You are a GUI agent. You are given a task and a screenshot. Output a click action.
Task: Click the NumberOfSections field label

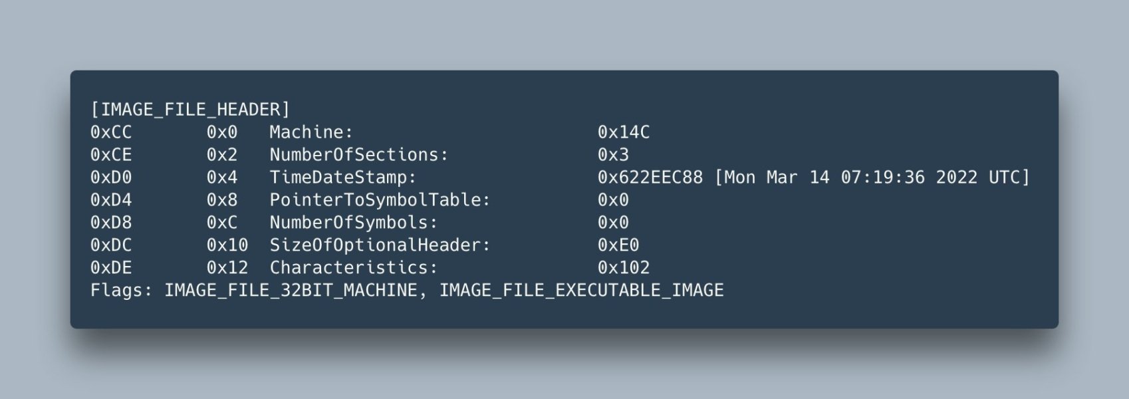tap(359, 155)
